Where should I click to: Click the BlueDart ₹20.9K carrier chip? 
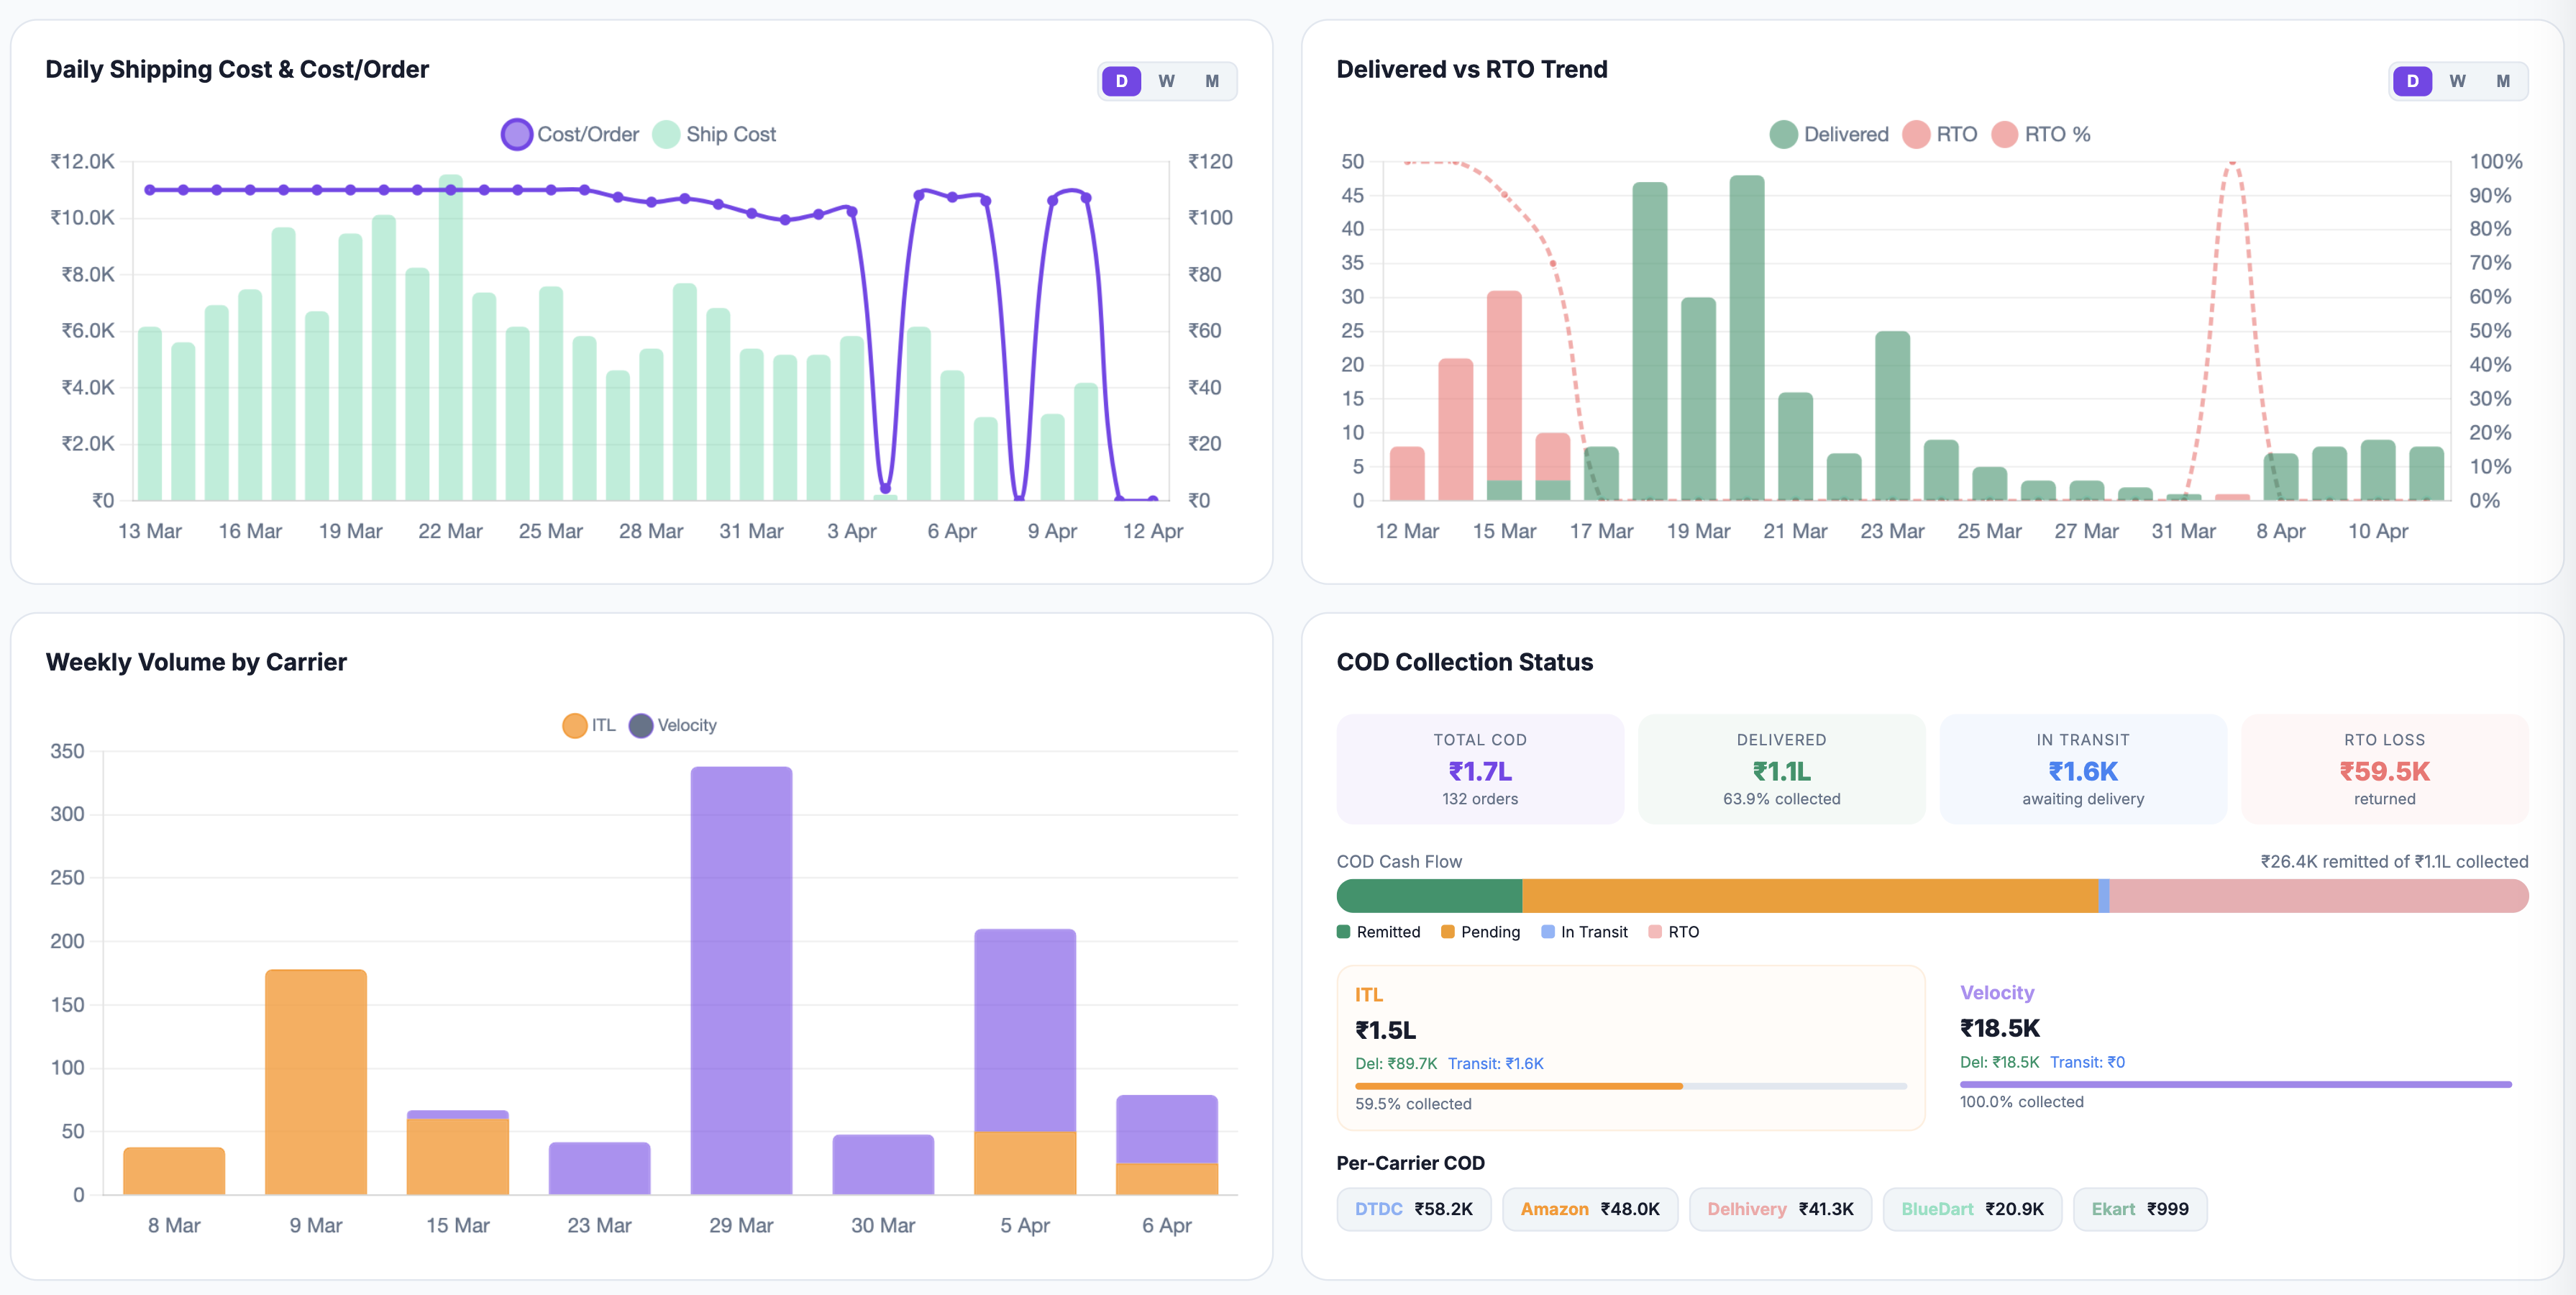click(x=1972, y=1209)
